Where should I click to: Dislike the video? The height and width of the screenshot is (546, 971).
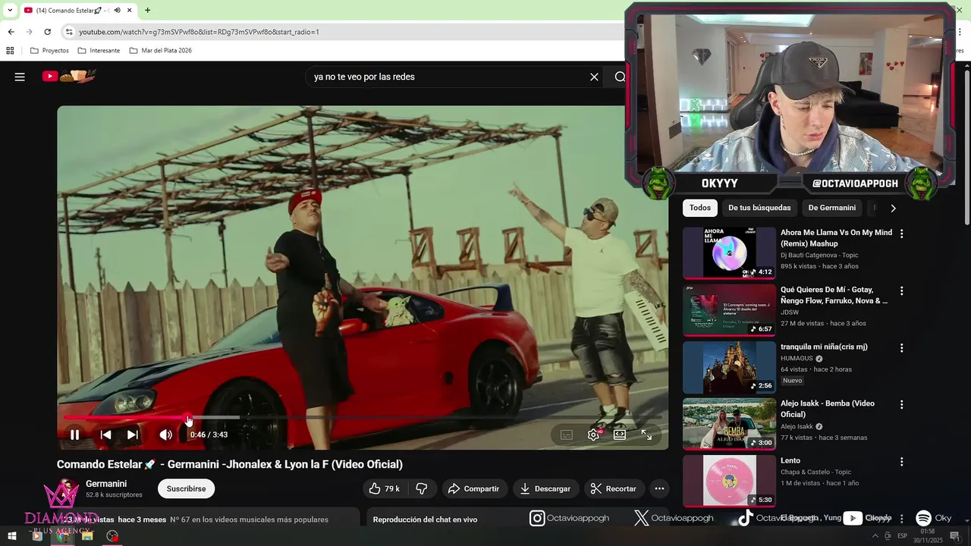(x=421, y=488)
